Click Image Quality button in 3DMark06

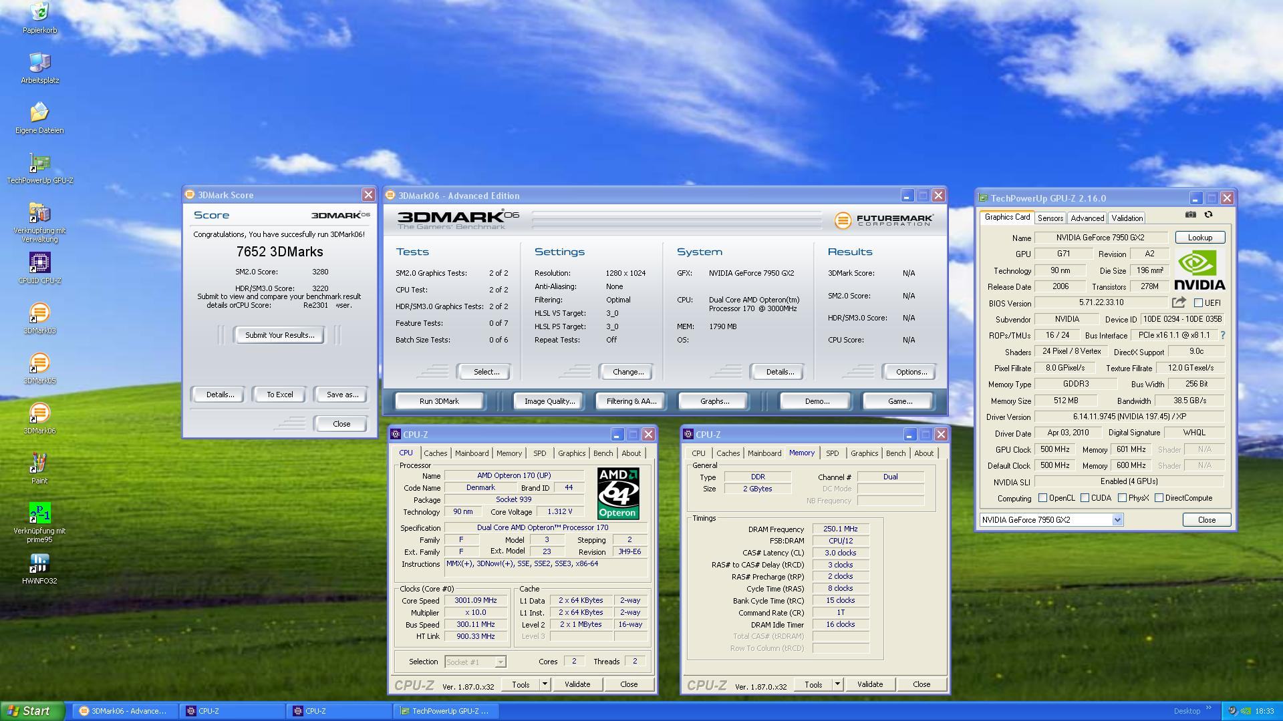549,401
